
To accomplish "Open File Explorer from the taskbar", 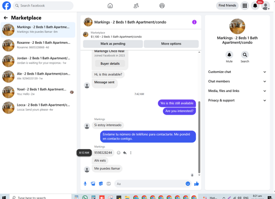I will (x=127, y=197).
